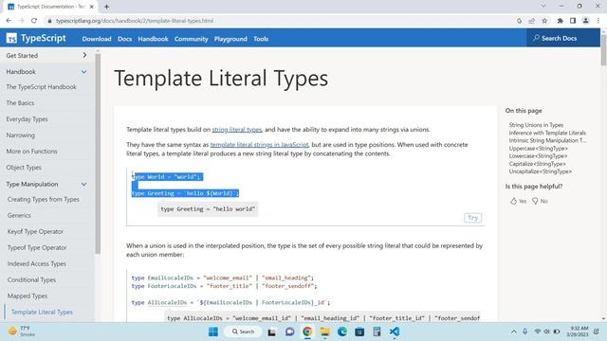Click the thumbs-down No feedback button

(540, 201)
